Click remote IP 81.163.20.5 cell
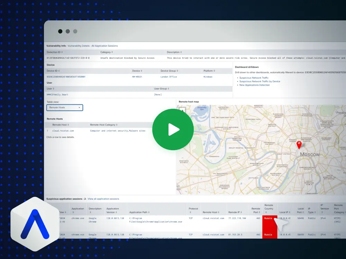This screenshot has width=346, height=259. pyautogui.click(x=235, y=235)
